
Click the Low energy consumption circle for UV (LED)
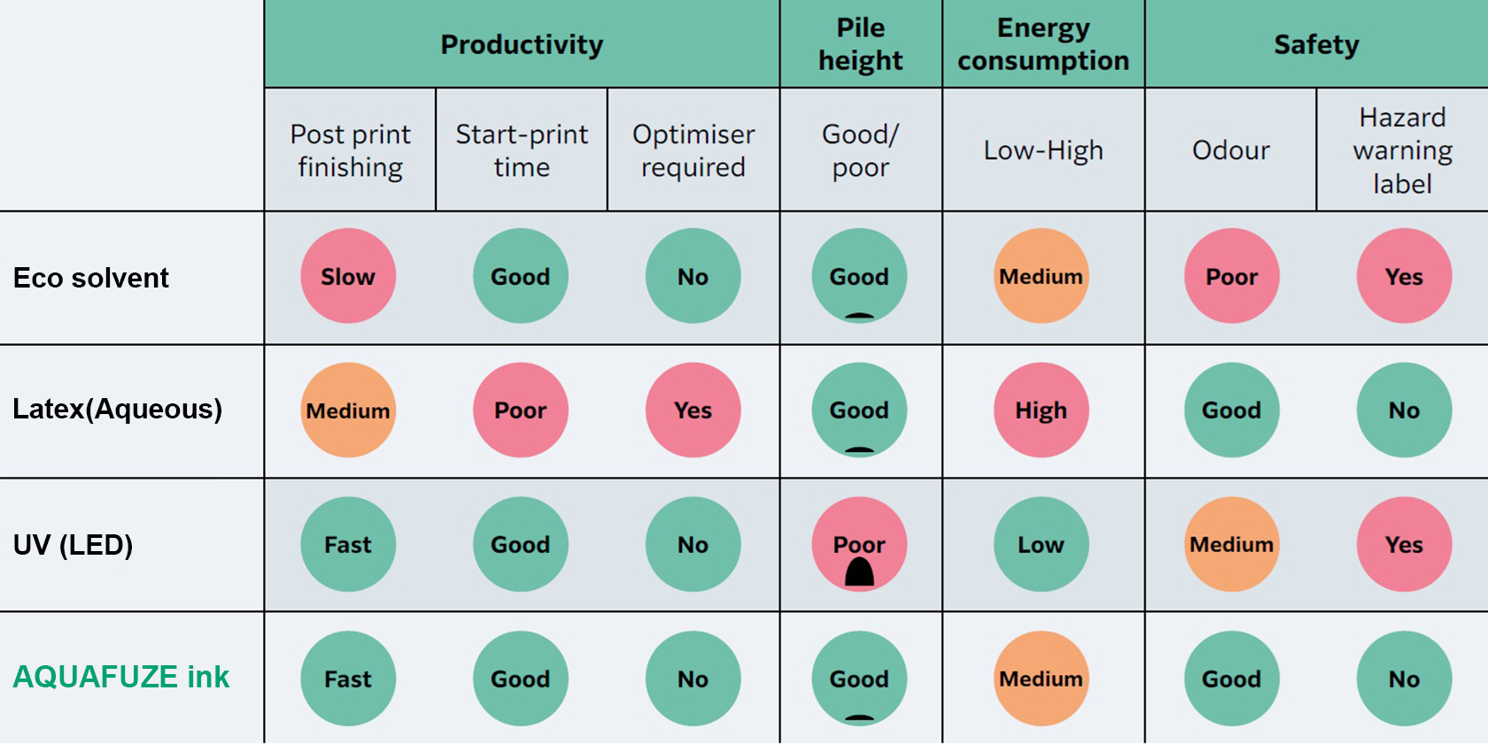[x=1041, y=544]
